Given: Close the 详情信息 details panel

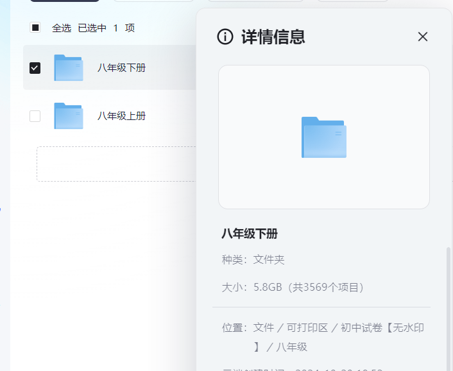Looking at the screenshot, I should pyautogui.click(x=422, y=37).
